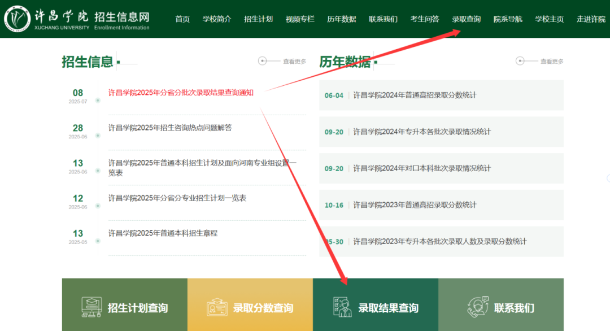Click the 录取分数查询 tile label
Image resolution: width=610 pixels, height=331 pixels.
[x=263, y=308]
